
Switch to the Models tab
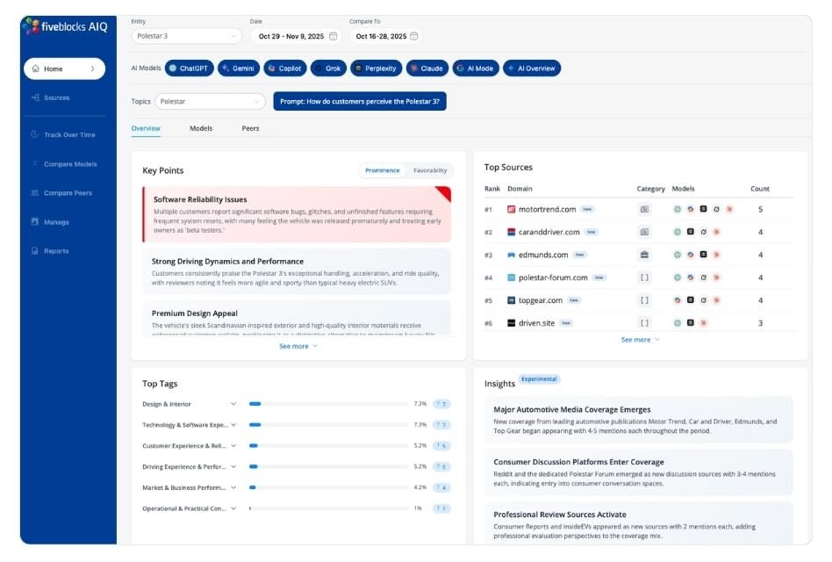201,128
